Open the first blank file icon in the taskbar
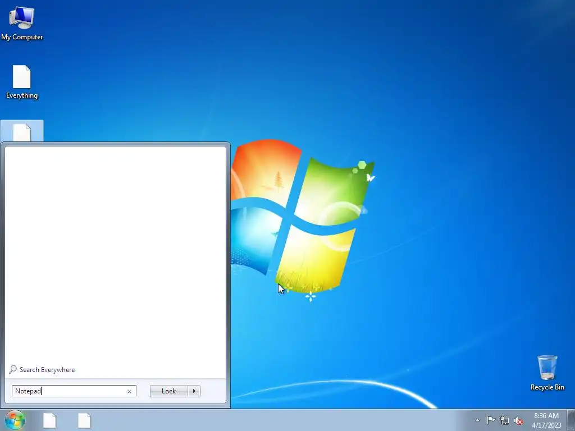This screenshot has height=431, width=575. [x=49, y=420]
